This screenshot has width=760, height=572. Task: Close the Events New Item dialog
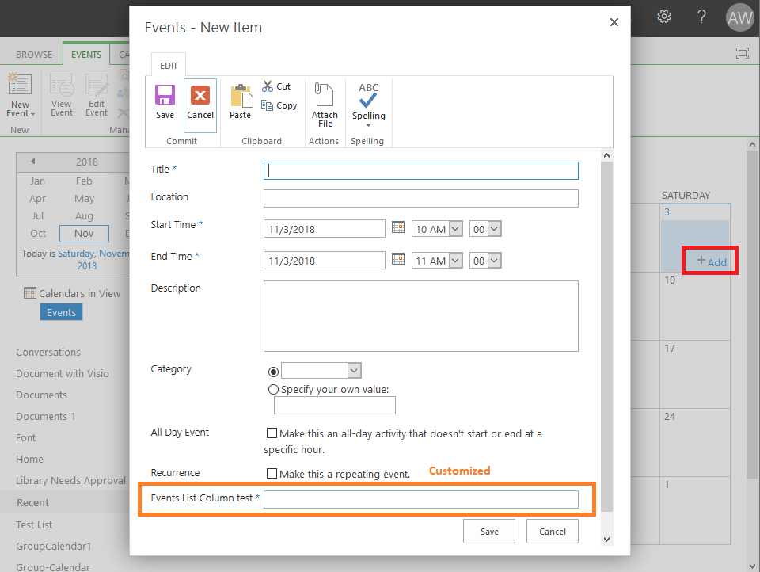click(614, 22)
